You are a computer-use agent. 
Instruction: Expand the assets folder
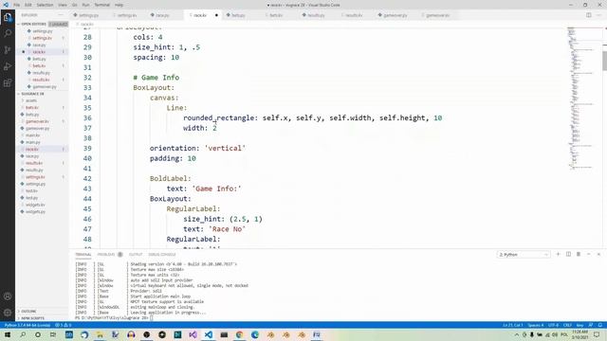click(x=31, y=100)
